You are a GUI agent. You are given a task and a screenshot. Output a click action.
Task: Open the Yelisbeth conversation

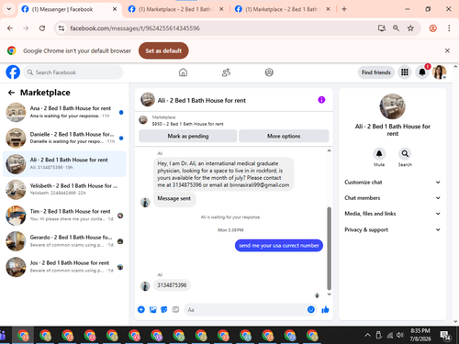point(64,189)
